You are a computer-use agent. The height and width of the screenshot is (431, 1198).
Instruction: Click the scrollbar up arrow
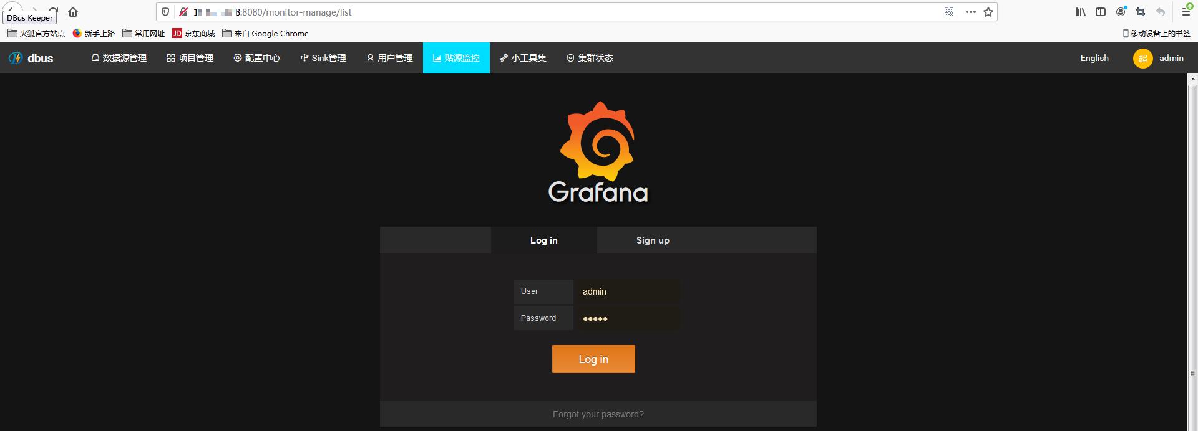1192,79
